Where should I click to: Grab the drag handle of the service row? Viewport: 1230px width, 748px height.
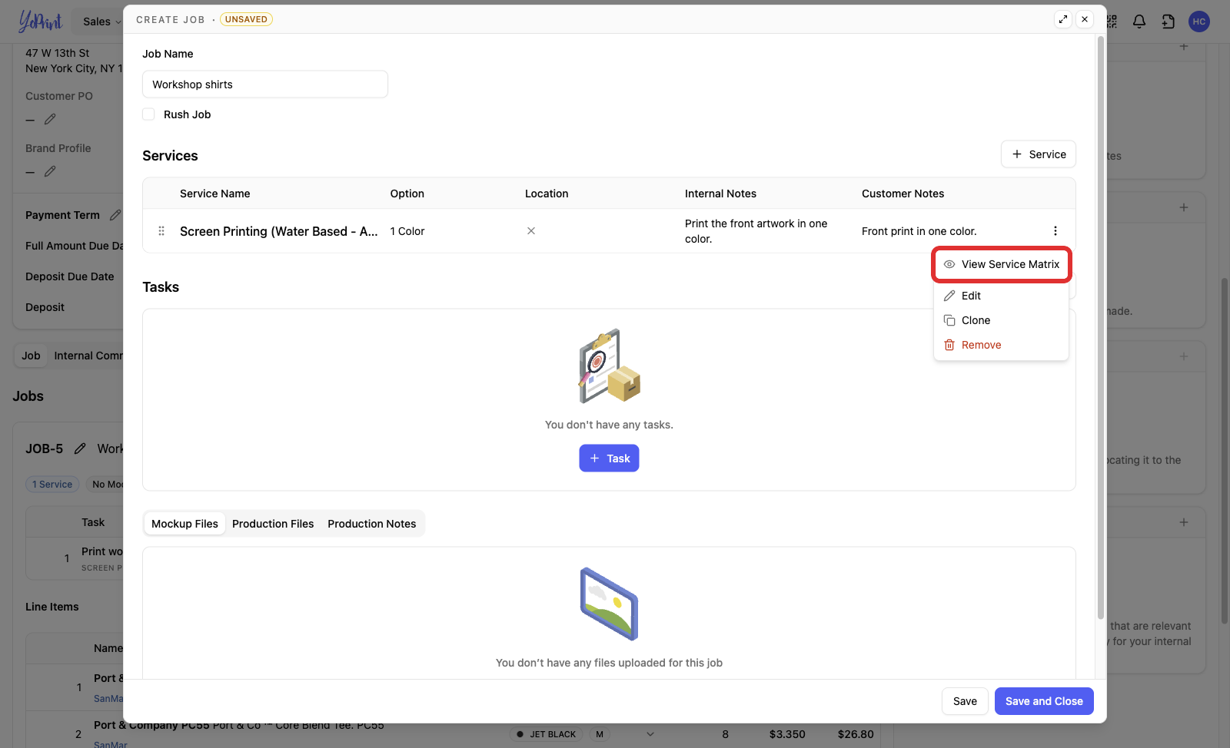coord(161,231)
